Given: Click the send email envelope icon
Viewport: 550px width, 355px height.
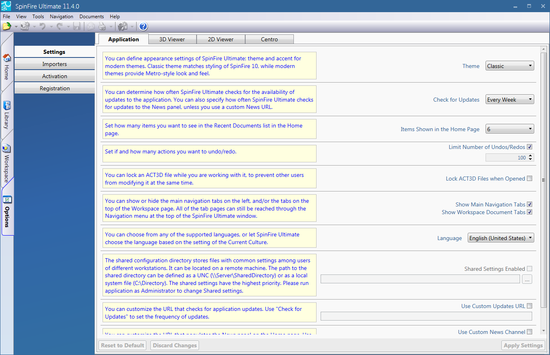Looking at the screenshot, I should coord(91,27).
